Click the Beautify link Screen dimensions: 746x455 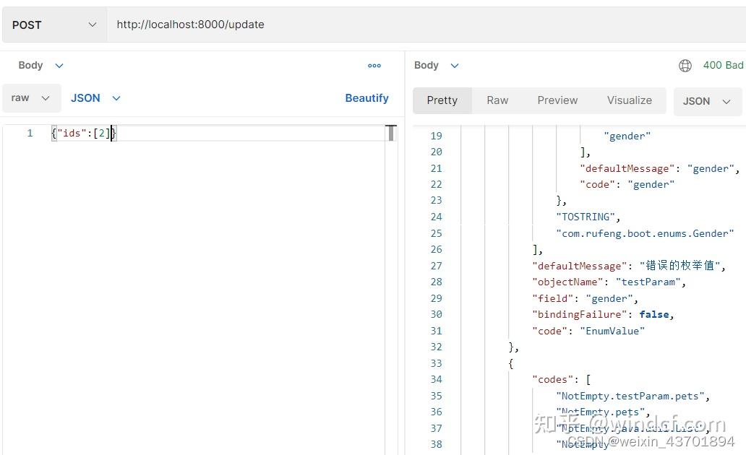[366, 97]
